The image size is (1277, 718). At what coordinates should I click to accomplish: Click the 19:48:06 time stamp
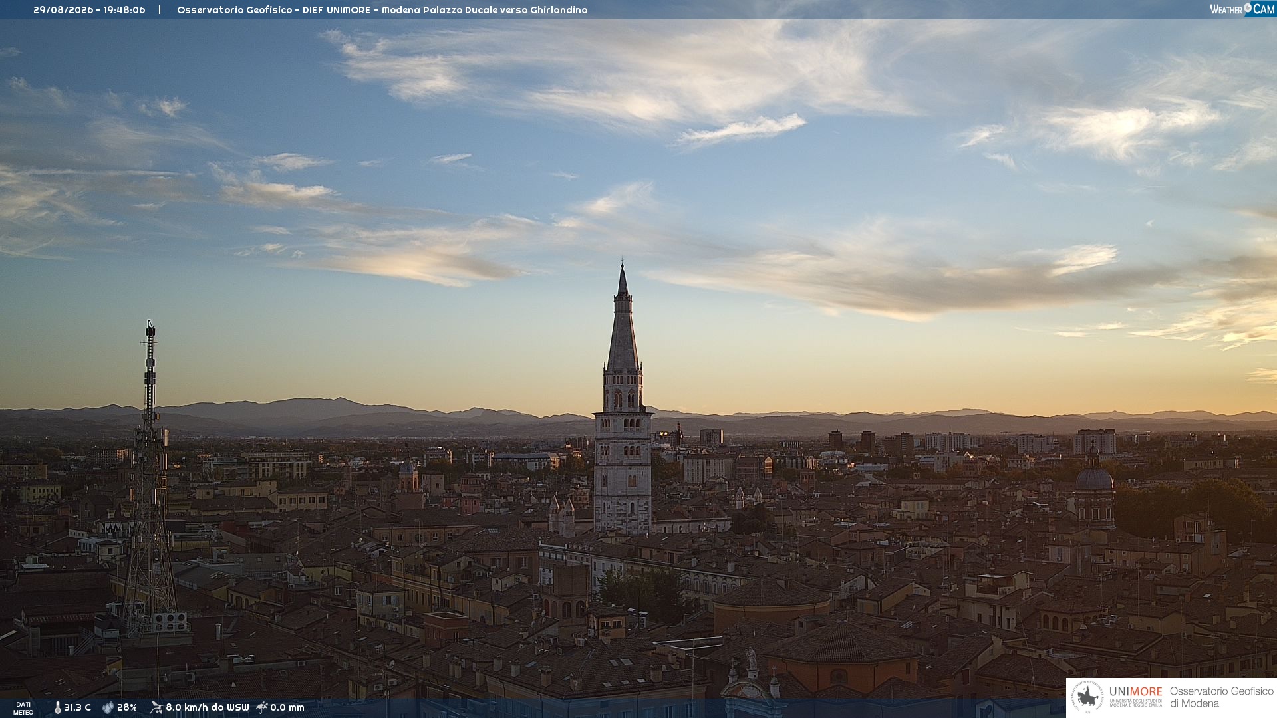[124, 10]
